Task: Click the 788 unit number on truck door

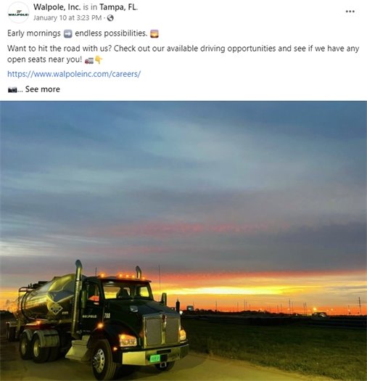Action: coord(107,316)
